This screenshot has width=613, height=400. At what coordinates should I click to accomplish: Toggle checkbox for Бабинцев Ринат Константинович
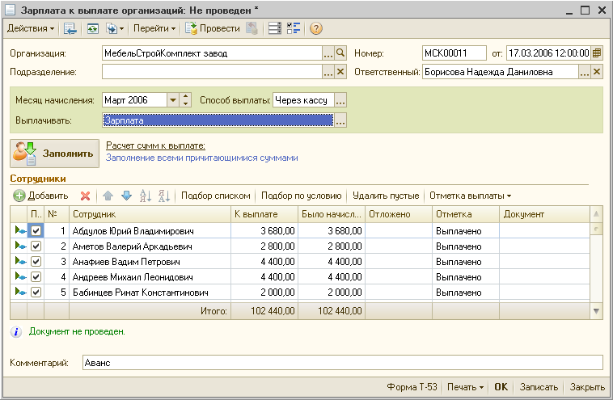[36, 292]
